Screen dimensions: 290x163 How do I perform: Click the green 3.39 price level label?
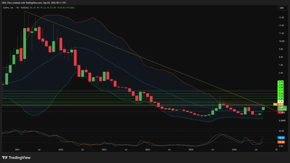(x=281, y=85)
